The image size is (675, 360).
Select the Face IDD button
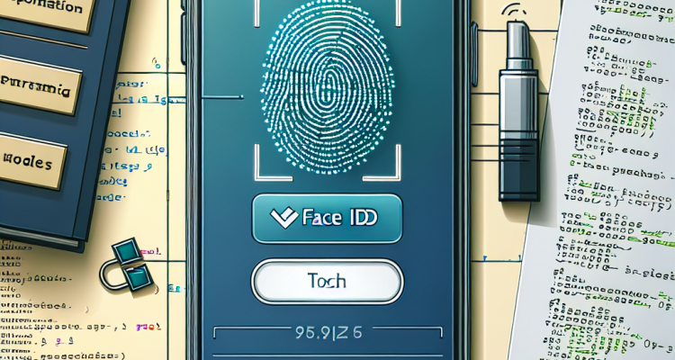coord(328,219)
